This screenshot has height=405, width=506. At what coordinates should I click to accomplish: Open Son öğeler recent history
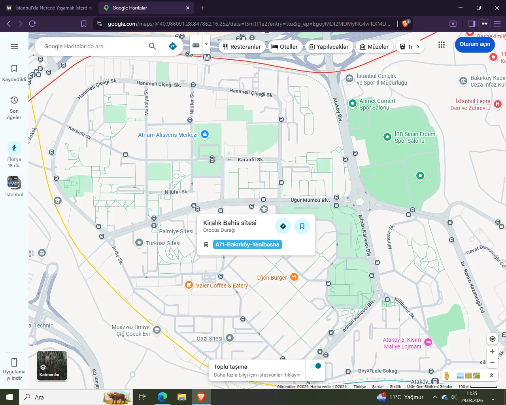(x=14, y=107)
